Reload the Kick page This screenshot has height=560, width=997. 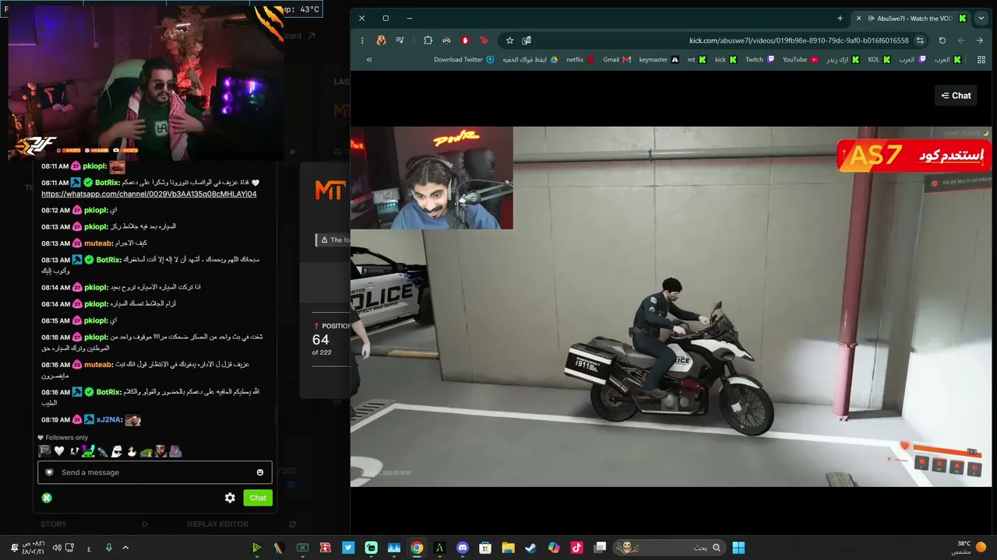[x=942, y=40]
